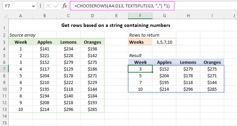
Task: Click the three-dot formula bar handle
Action: click(40, 6)
